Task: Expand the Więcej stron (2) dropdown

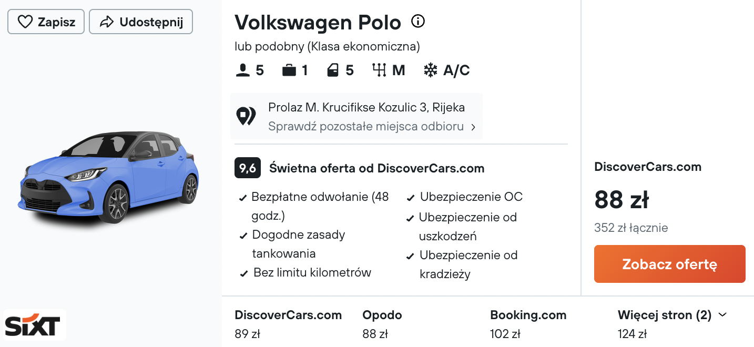Action: tap(672, 315)
